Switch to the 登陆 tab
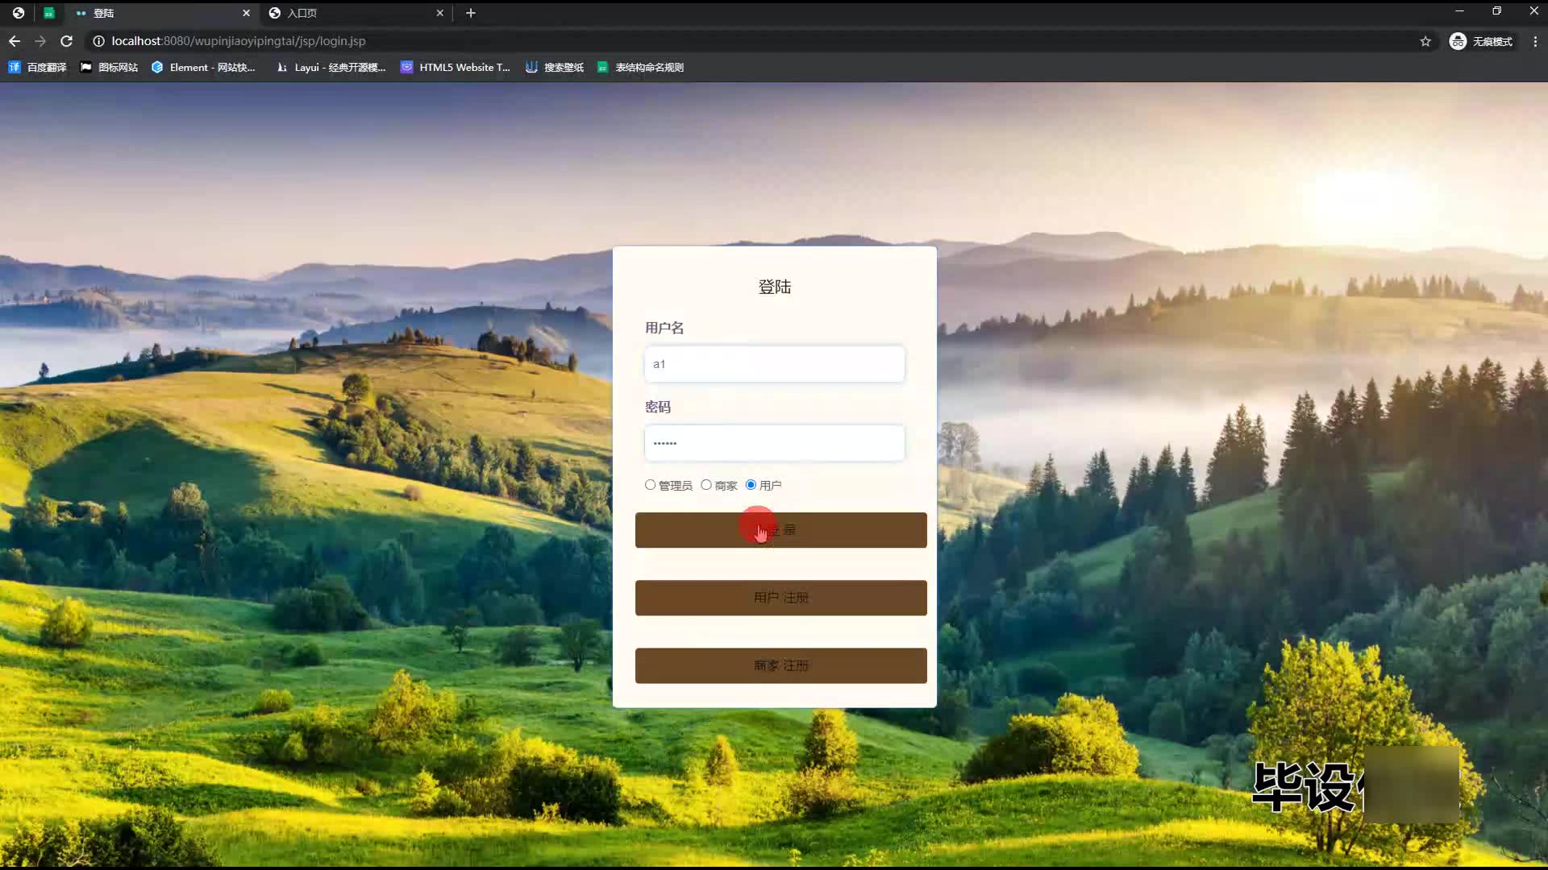The height and width of the screenshot is (870, 1548). (x=162, y=13)
